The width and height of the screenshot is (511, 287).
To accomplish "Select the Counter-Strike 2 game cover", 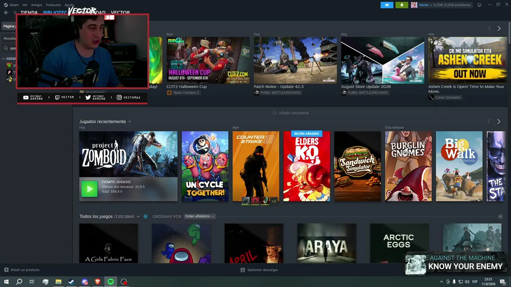I will tap(256, 166).
